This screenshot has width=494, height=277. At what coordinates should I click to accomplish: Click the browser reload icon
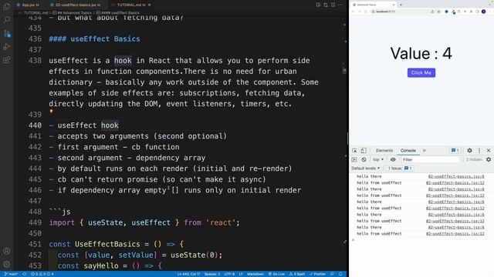(365, 12)
